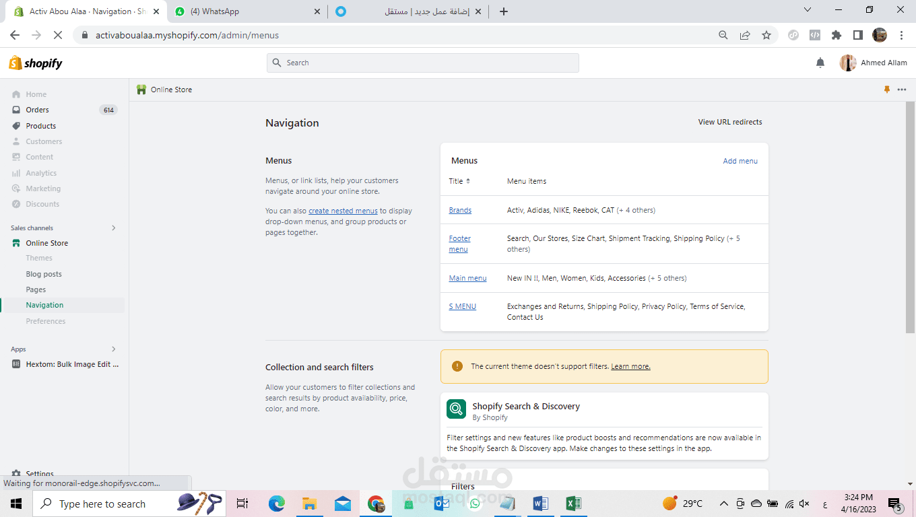The height and width of the screenshot is (517, 916).
Task: Select Navigation under Online Store
Action: click(x=44, y=305)
